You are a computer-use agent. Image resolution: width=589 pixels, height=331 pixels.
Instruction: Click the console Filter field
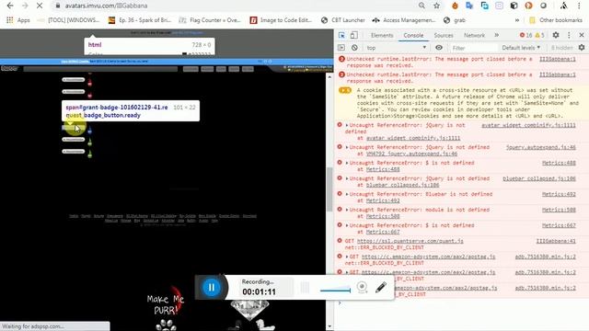pos(473,48)
